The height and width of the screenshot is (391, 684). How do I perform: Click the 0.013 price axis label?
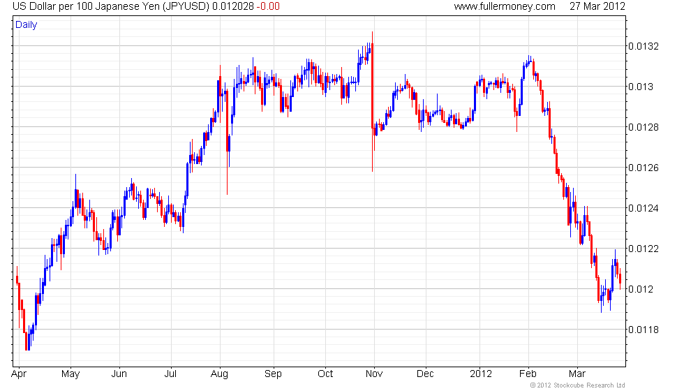[641, 87]
